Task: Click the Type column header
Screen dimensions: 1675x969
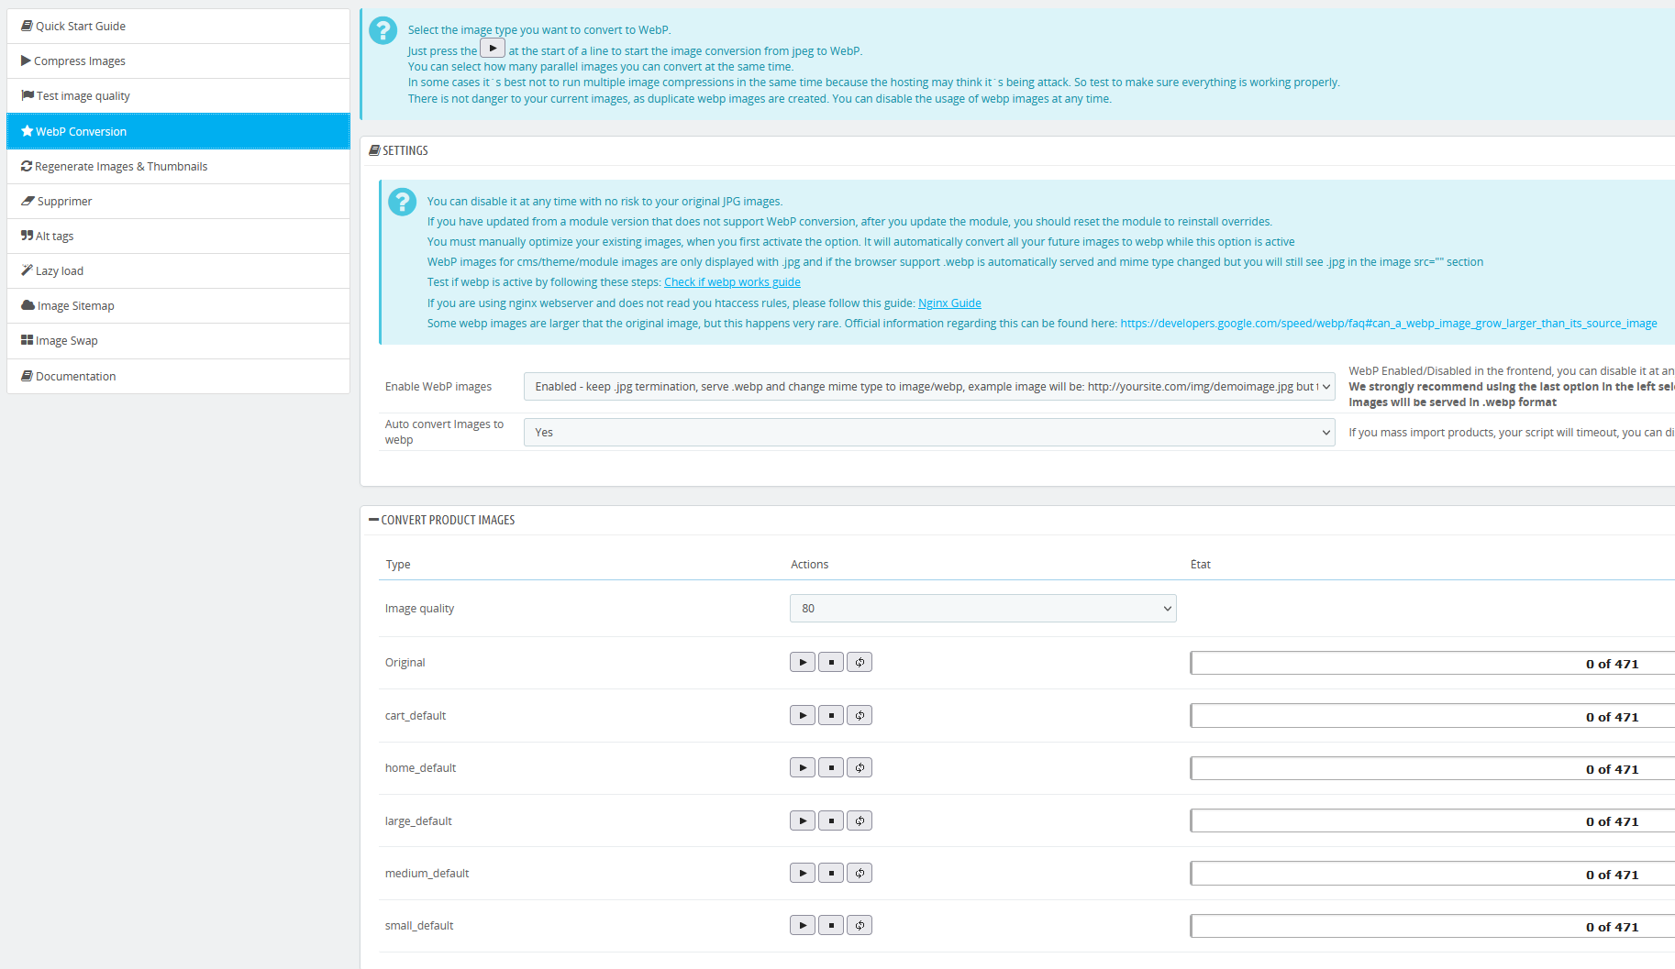Action: click(x=398, y=565)
